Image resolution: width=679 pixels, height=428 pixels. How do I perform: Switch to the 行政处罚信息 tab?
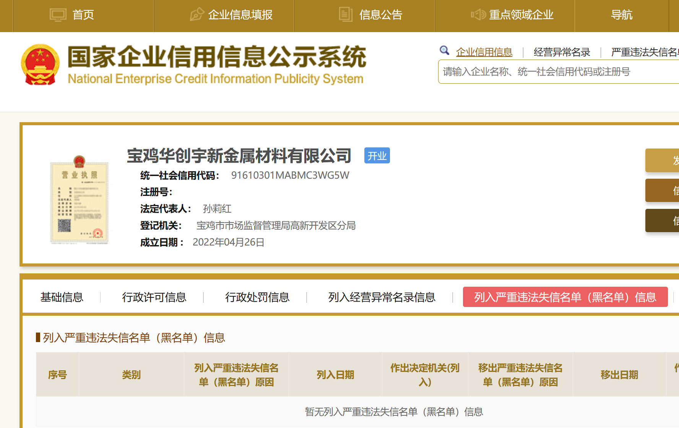tap(257, 297)
